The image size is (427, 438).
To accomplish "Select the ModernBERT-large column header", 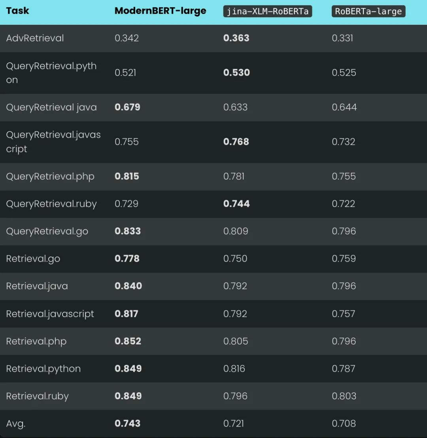I will click(161, 11).
